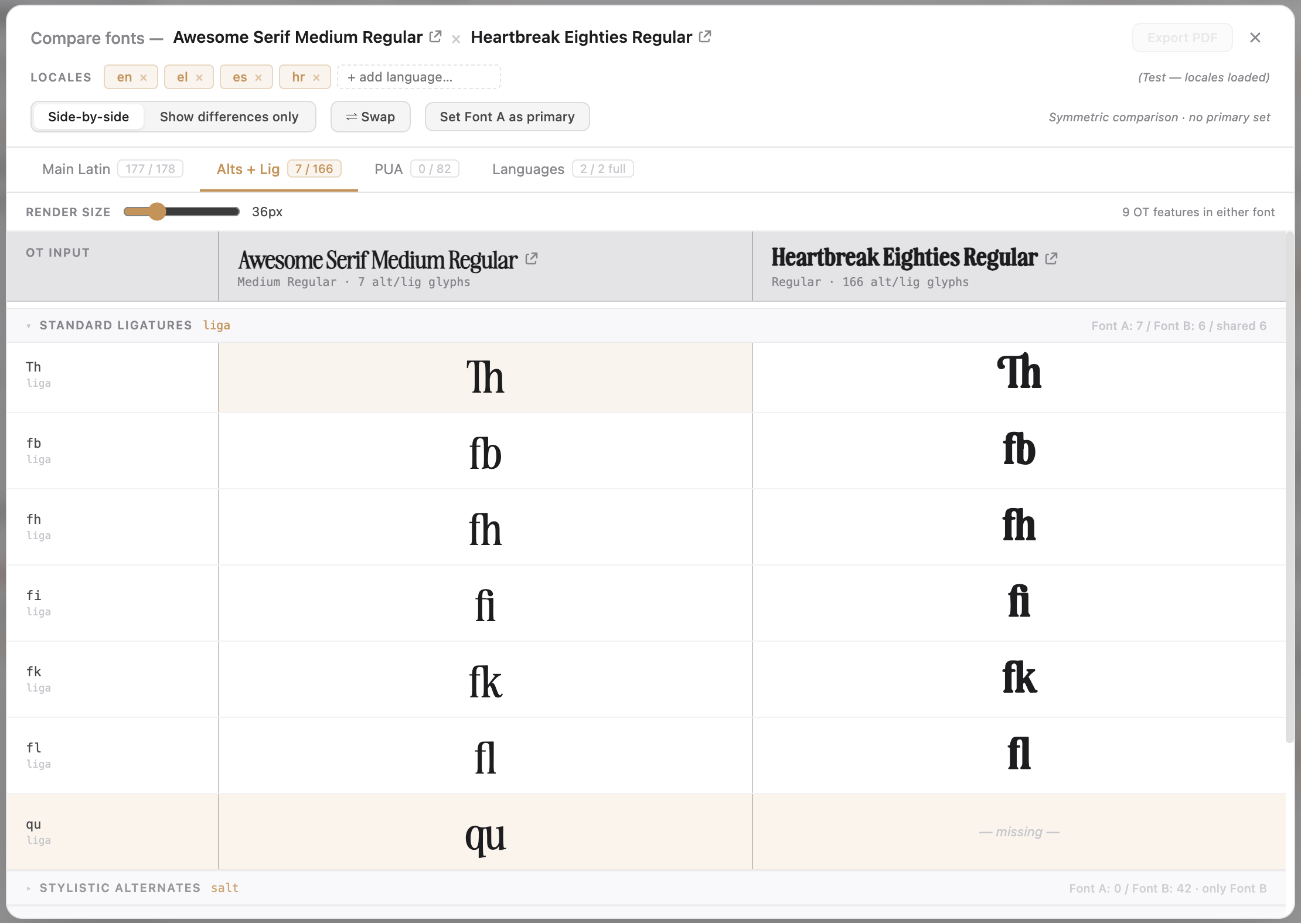Click Awesome Serif's fi ligature glyph
The height and width of the screenshot is (923, 1301).
point(485,605)
